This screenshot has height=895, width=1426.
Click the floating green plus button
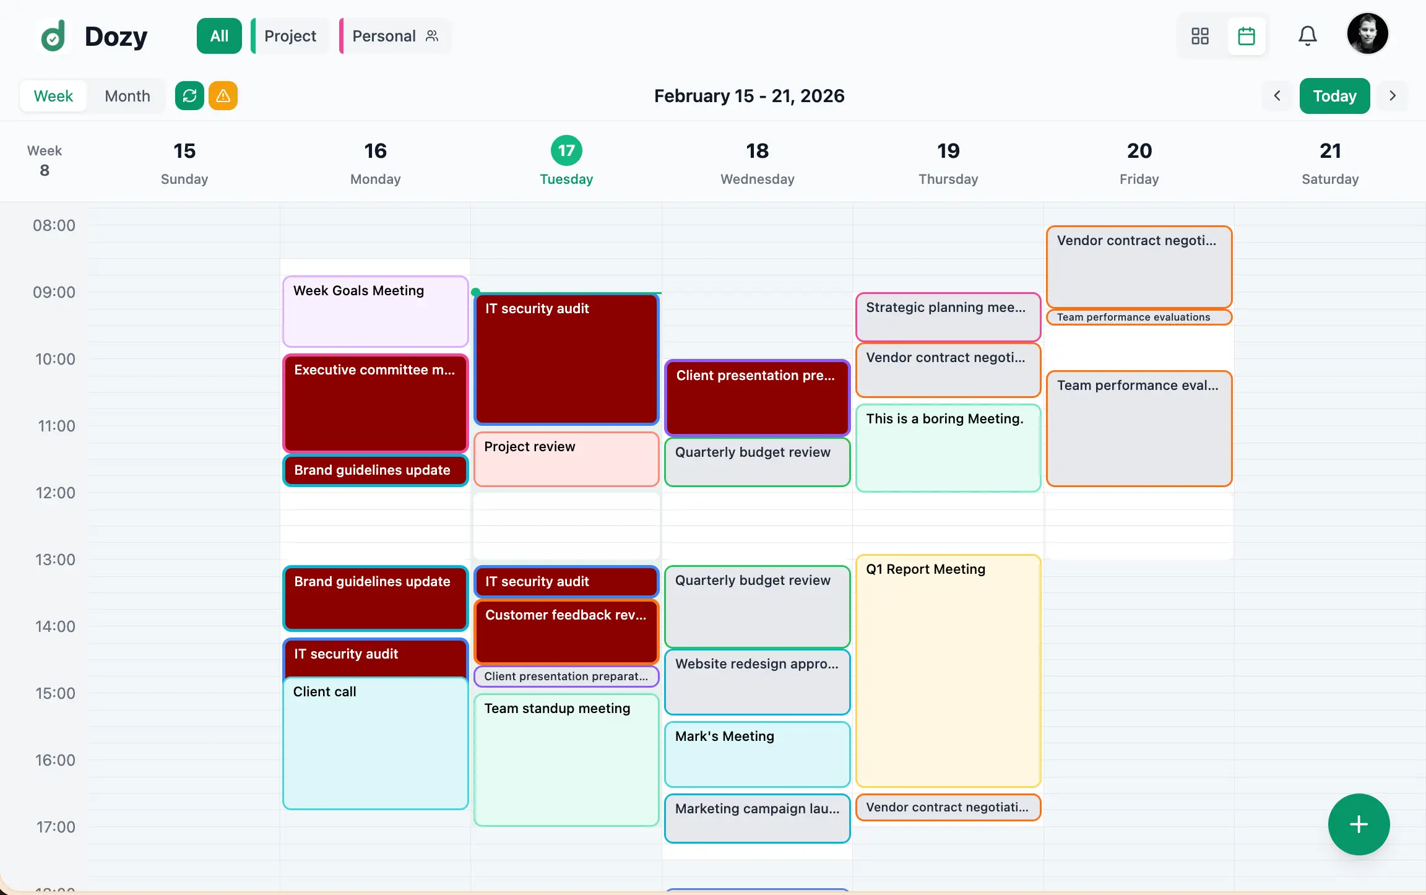coord(1358,824)
